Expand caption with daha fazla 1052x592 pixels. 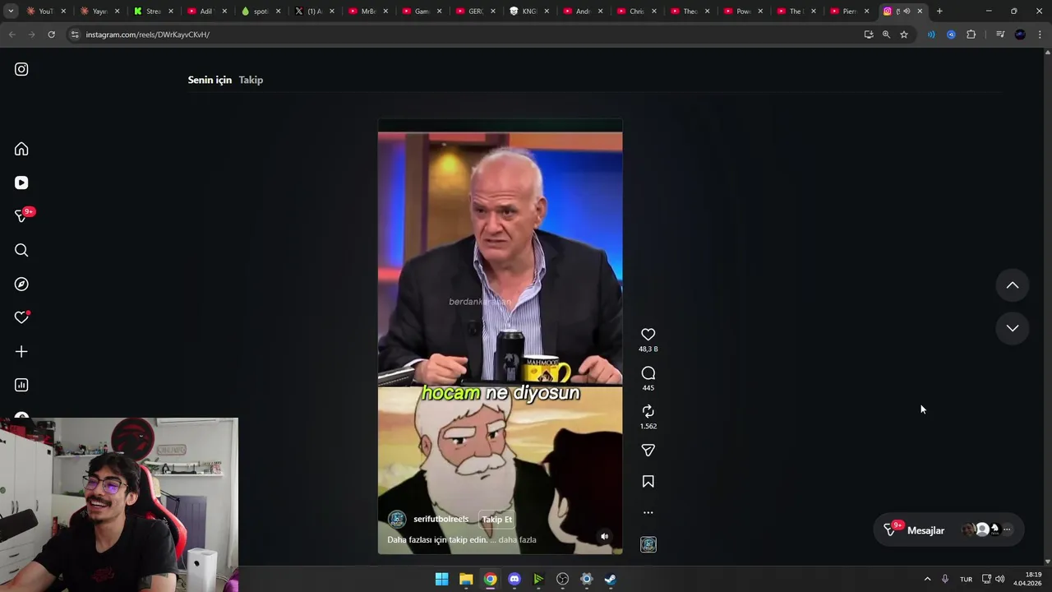[517, 539]
